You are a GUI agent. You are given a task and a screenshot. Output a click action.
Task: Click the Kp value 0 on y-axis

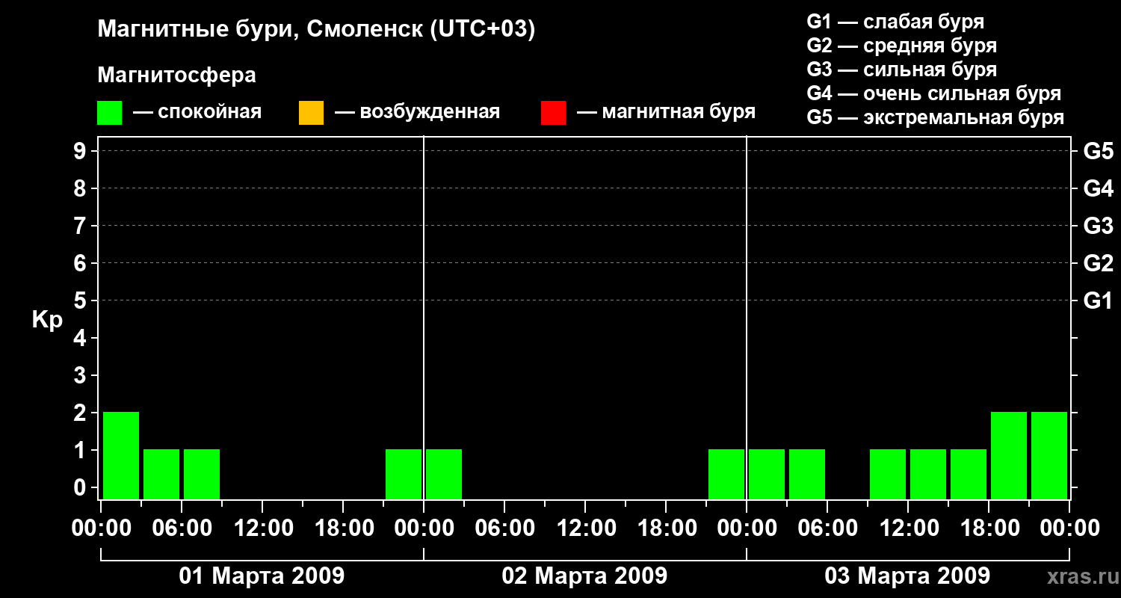click(81, 488)
